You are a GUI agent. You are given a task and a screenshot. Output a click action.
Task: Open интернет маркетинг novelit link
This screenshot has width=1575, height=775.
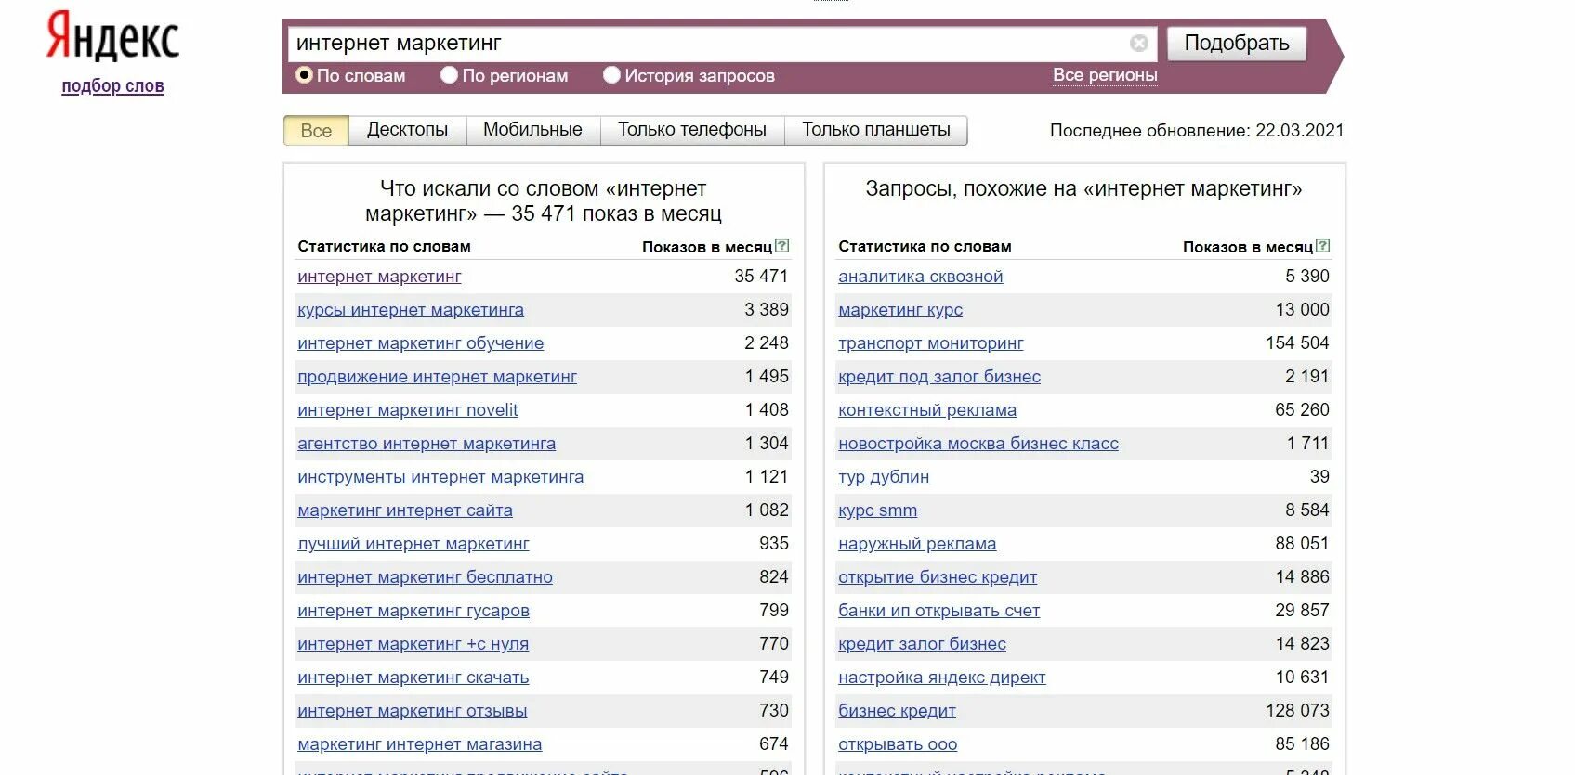[408, 410]
